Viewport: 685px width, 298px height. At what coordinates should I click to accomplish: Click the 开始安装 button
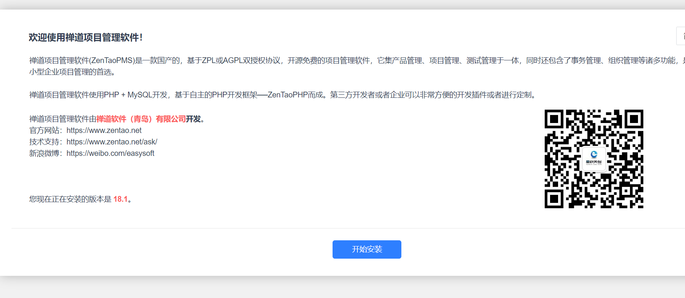pos(367,249)
